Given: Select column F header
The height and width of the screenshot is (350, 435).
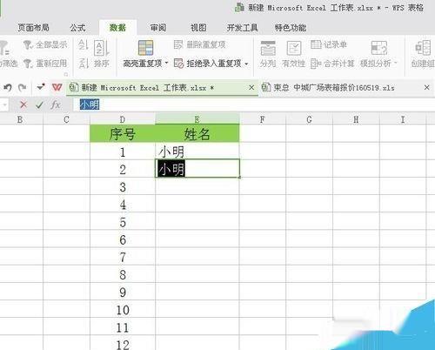Looking at the screenshot, I should [263, 119].
